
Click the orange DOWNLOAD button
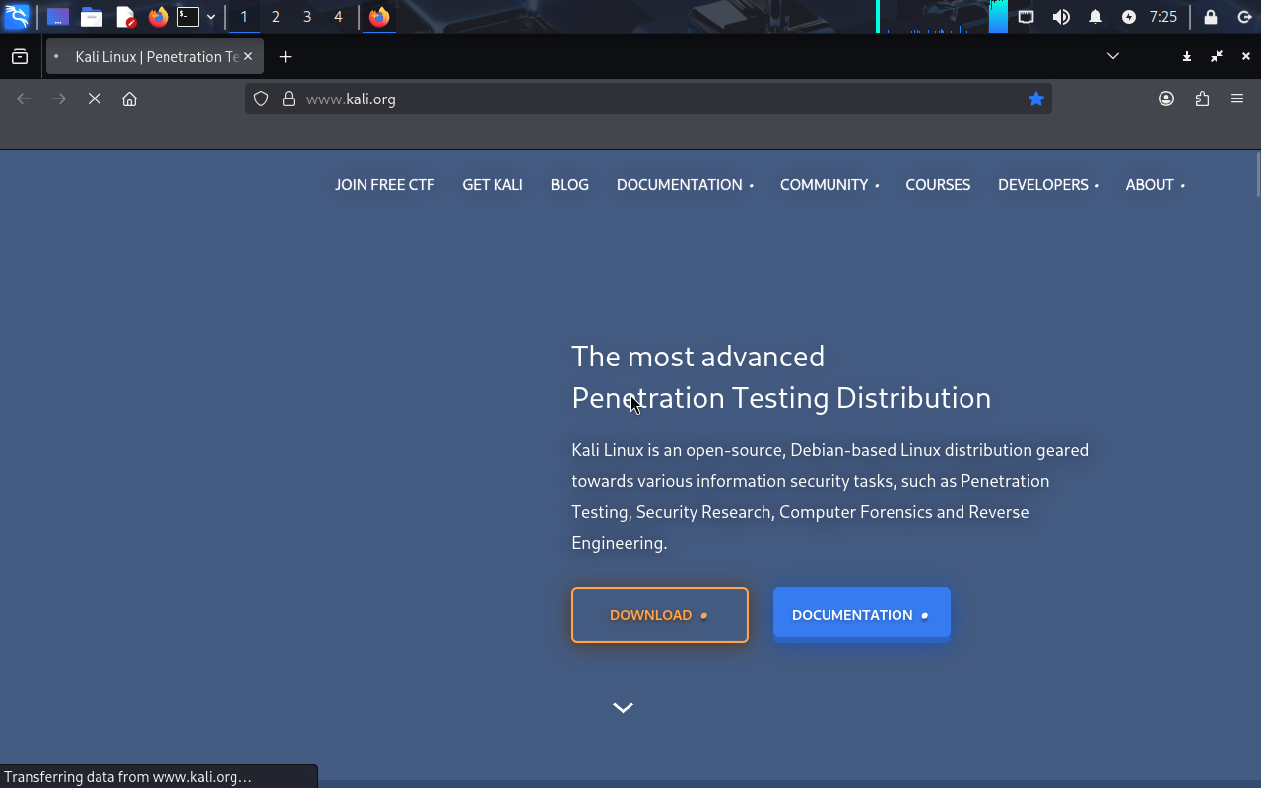[x=659, y=615]
